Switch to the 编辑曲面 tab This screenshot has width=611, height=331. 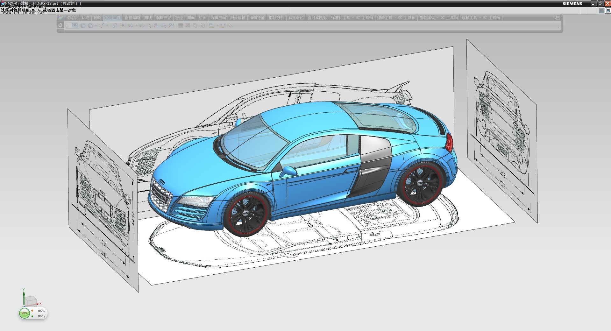coord(218,18)
